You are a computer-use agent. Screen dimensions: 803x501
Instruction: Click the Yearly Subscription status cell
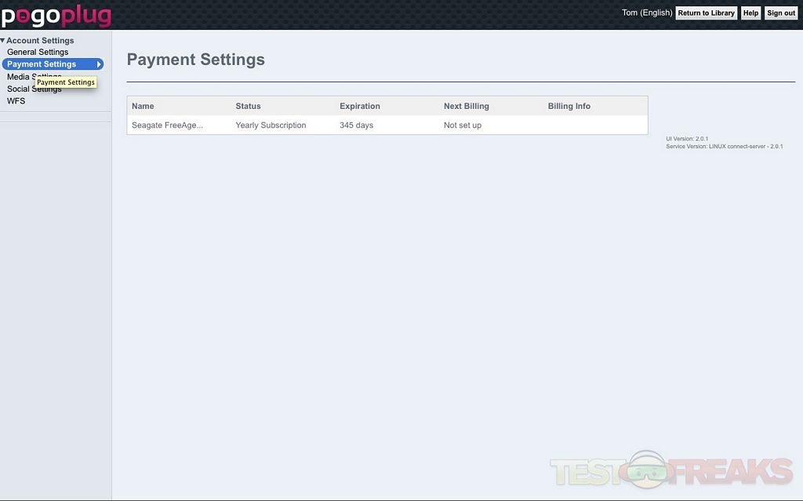coord(271,125)
